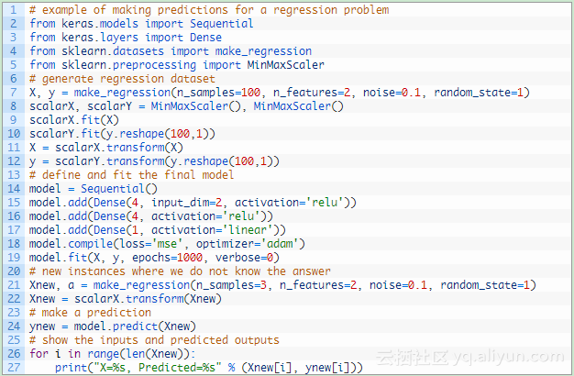Click 'model.compile' on line 18
Viewport: 574px width, 376px height.
(71, 244)
